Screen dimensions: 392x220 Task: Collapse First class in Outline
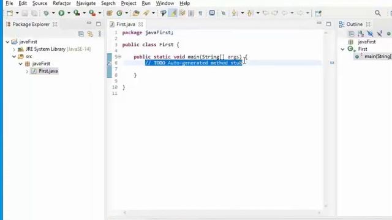(x=342, y=49)
